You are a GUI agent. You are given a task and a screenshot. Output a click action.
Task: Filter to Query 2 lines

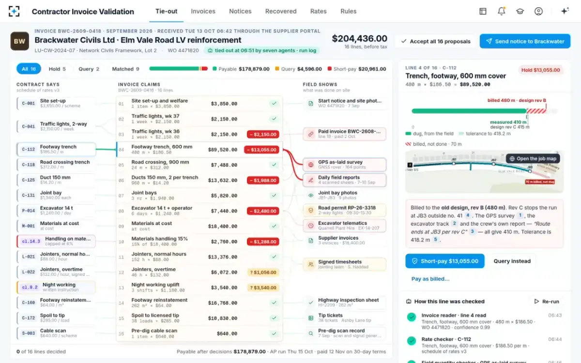click(x=89, y=69)
